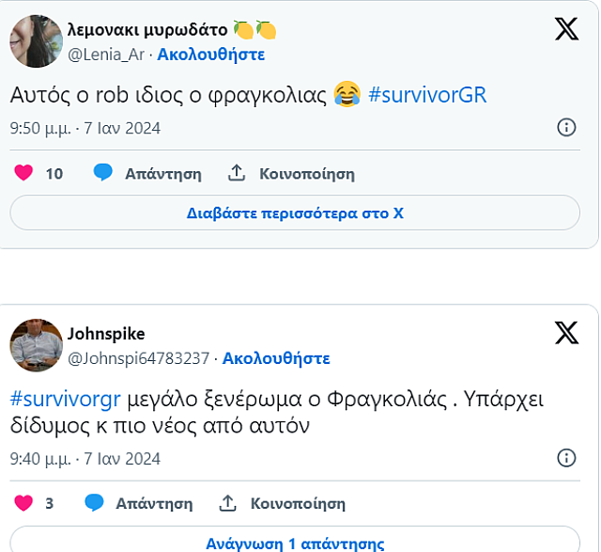Open Lenia_Ar's profile picture
The image size is (601, 552).
point(36,40)
